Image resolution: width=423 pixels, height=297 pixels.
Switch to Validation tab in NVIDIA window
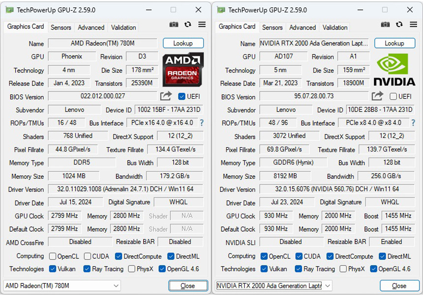pyautogui.click(x=335, y=27)
